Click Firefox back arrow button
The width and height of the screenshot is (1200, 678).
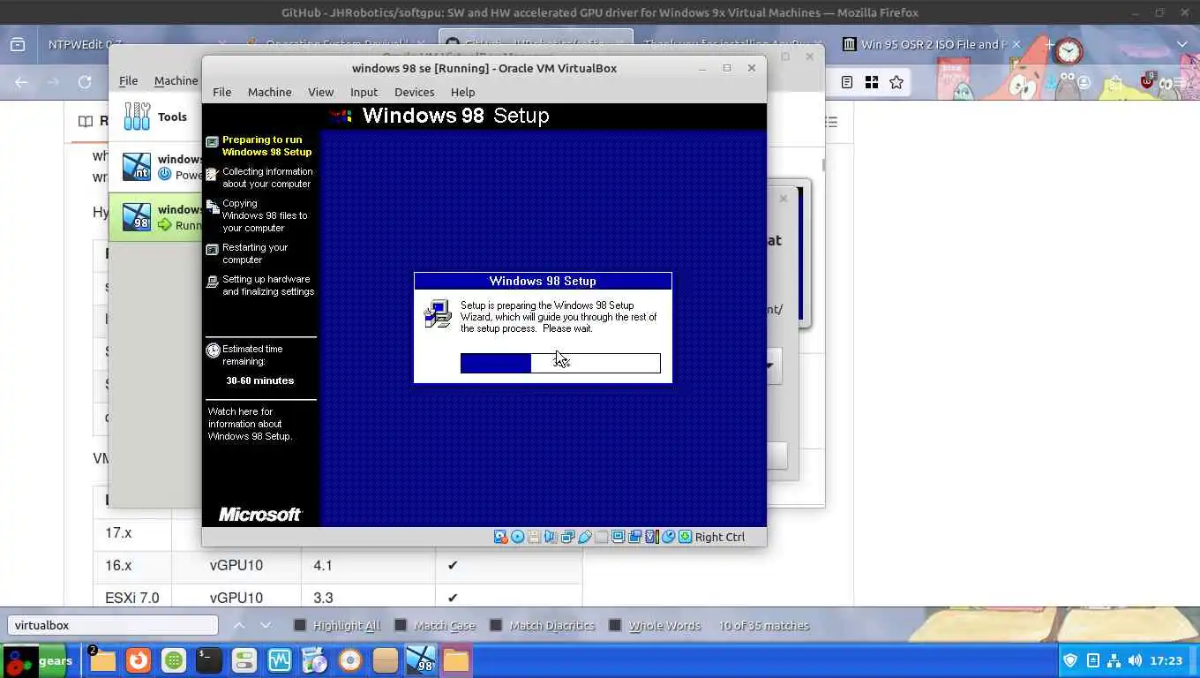pyautogui.click(x=21, y=82)
